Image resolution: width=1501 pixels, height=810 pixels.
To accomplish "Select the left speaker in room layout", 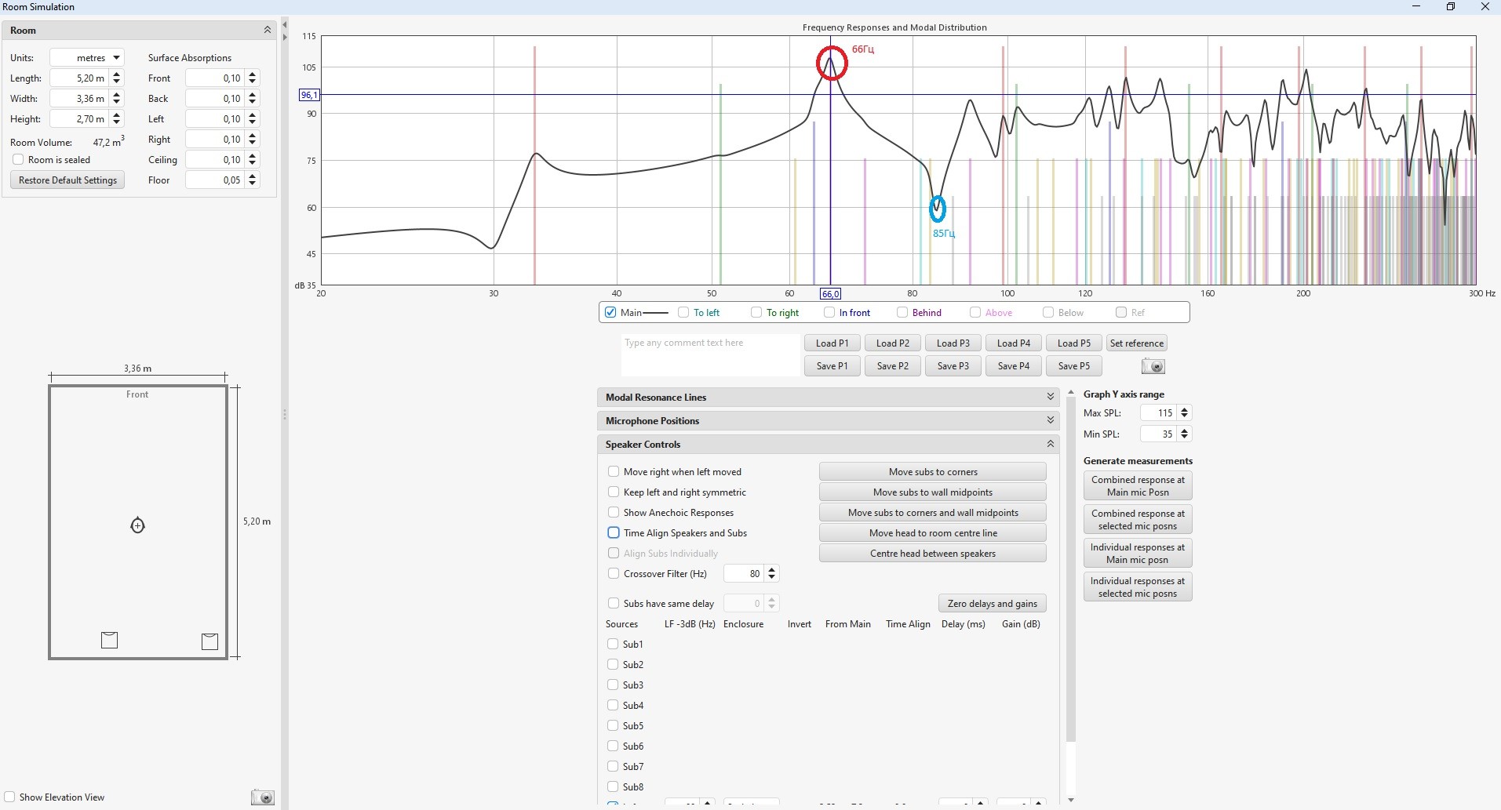I will [110, 640].
